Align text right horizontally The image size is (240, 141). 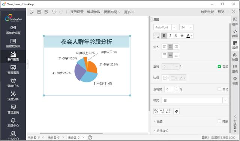coord(176,47)
